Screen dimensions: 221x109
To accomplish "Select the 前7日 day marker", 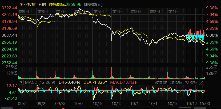I will coord(61,11).
